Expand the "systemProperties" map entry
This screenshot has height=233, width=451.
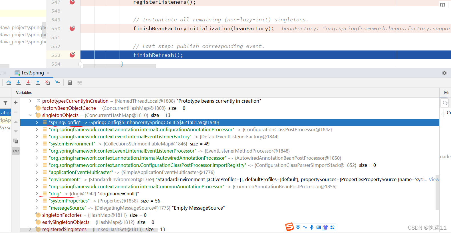(x=37, y=201)
